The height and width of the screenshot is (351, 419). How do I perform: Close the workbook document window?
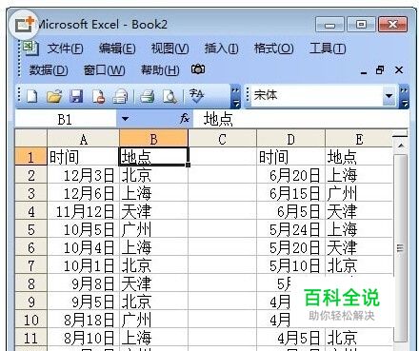click(x=399, y=69)
